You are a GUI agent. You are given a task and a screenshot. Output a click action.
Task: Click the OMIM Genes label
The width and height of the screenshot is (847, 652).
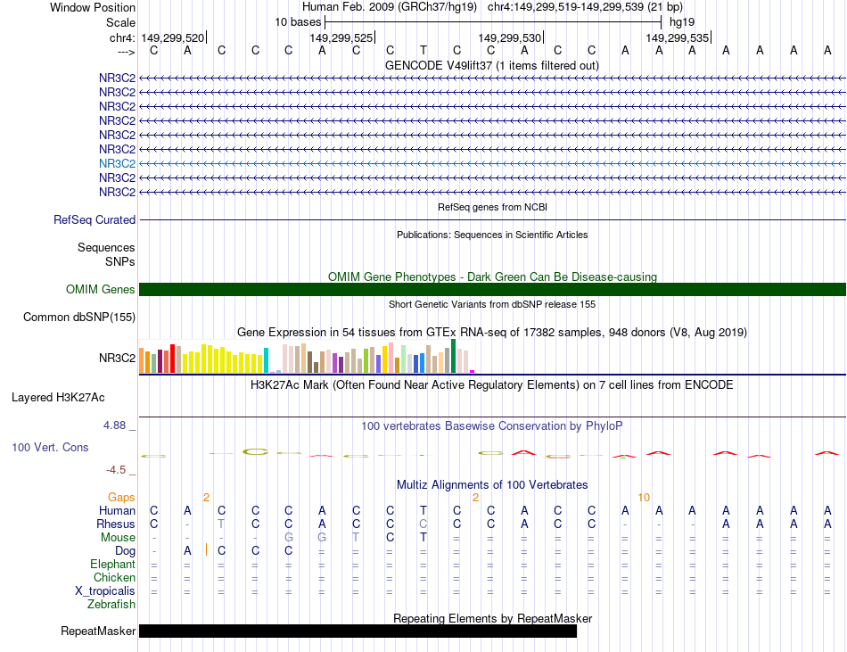click(x=101, y=290)
